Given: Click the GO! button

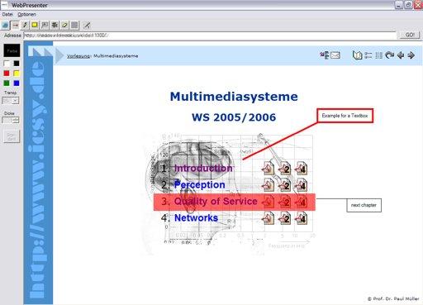Looking at the screenshot, I should [x=410, y=35].
